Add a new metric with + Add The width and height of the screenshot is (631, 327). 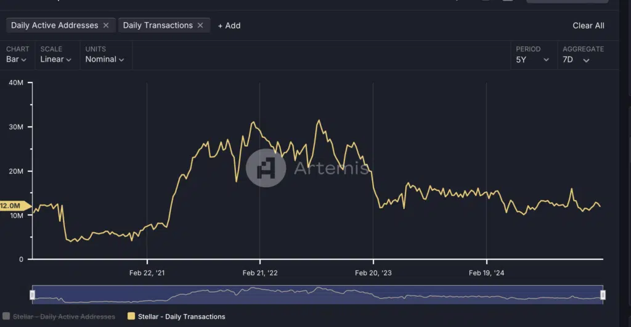[x=229, y=26]
